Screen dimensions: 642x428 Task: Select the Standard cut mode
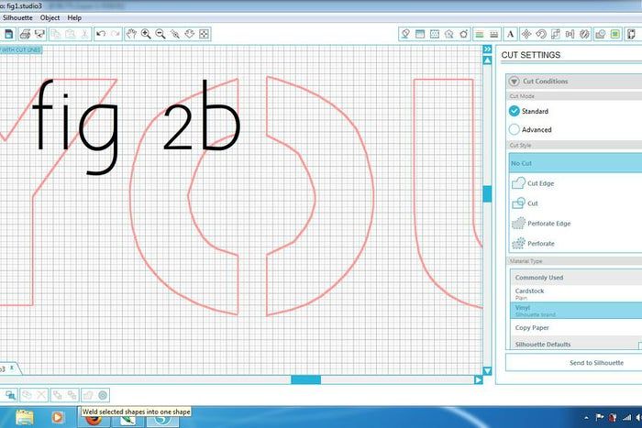pyautogui.click(x=515, y=111)
